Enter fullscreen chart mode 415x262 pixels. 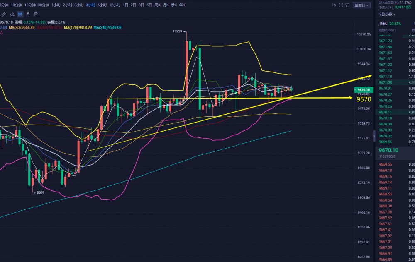click(x=341, y=5)
